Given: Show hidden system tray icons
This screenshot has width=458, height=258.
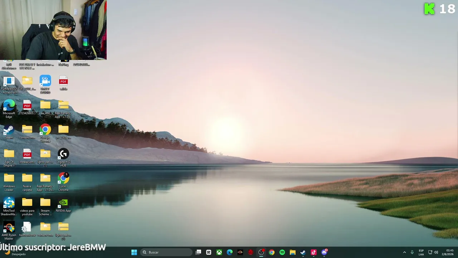Looking at the screenshot, I should click(405, 252).
